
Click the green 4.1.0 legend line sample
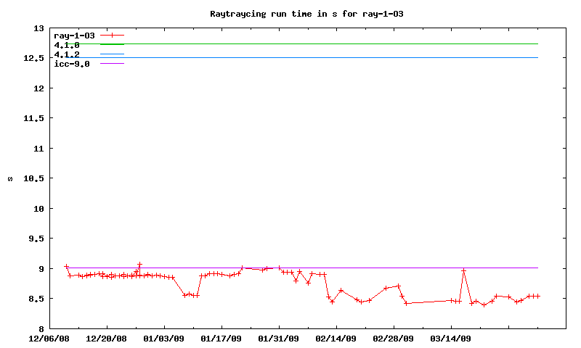pyautogui.click(x=113, y=44)
